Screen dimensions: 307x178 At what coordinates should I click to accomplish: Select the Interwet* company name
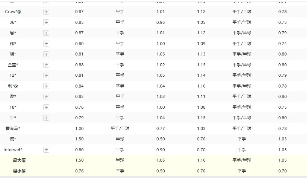tap(13, 150)
